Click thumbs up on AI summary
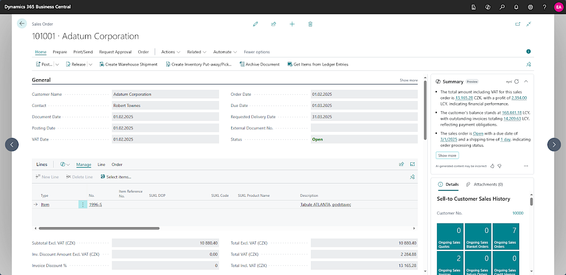Viewport: 566px width, 275px height. (x=492, y=166)
